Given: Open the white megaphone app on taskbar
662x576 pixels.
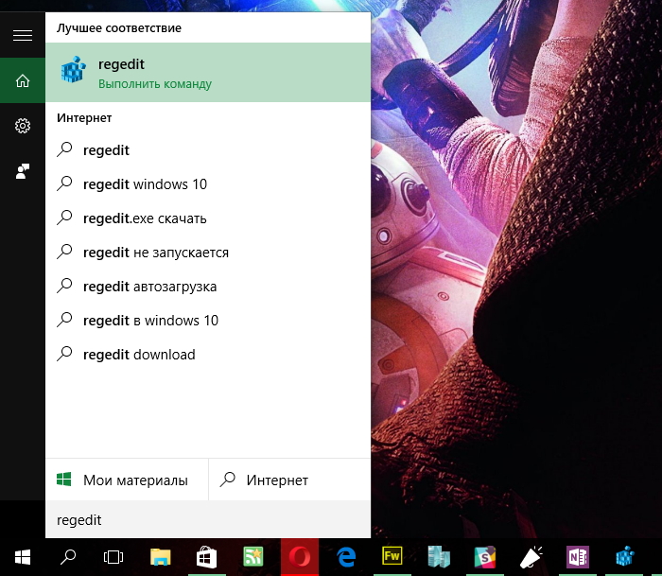Looking at the screenshot, I should (x=531, y=557).
